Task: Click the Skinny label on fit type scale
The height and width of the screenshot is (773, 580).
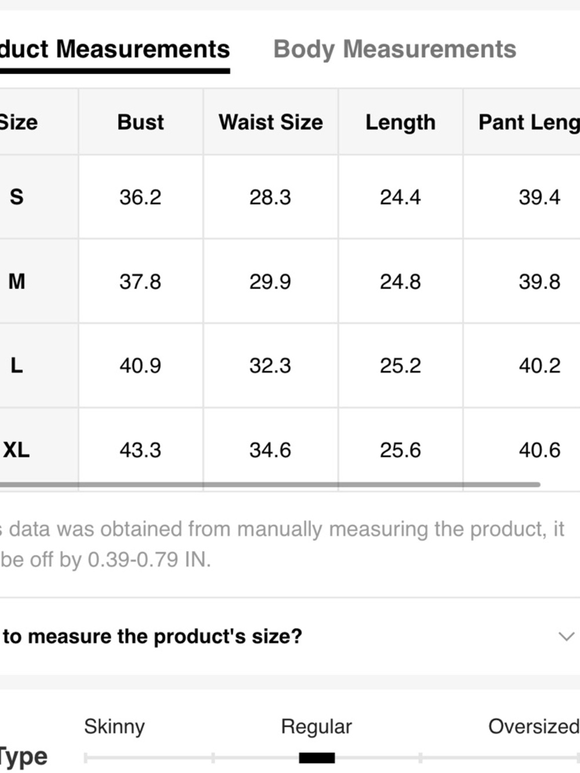Action: 114,727
